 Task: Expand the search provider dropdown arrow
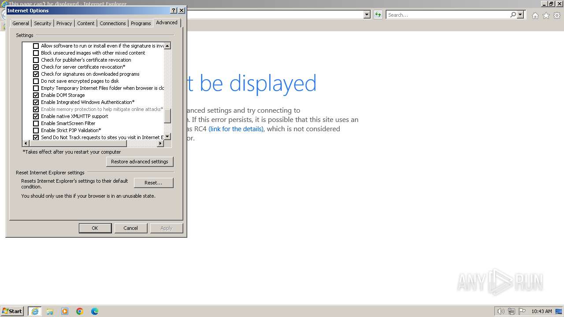[x=520, y=15]
